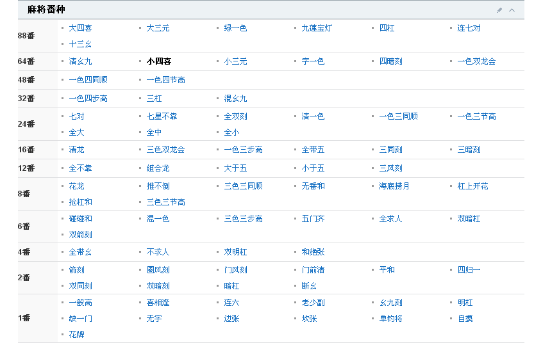Open the 清幺九 link
Image resolution: width=543 pixels, height=343 pixels.
[x=80, y=61]
